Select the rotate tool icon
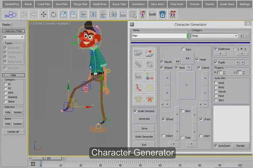253x168 pixels. (x=53, y=14)
